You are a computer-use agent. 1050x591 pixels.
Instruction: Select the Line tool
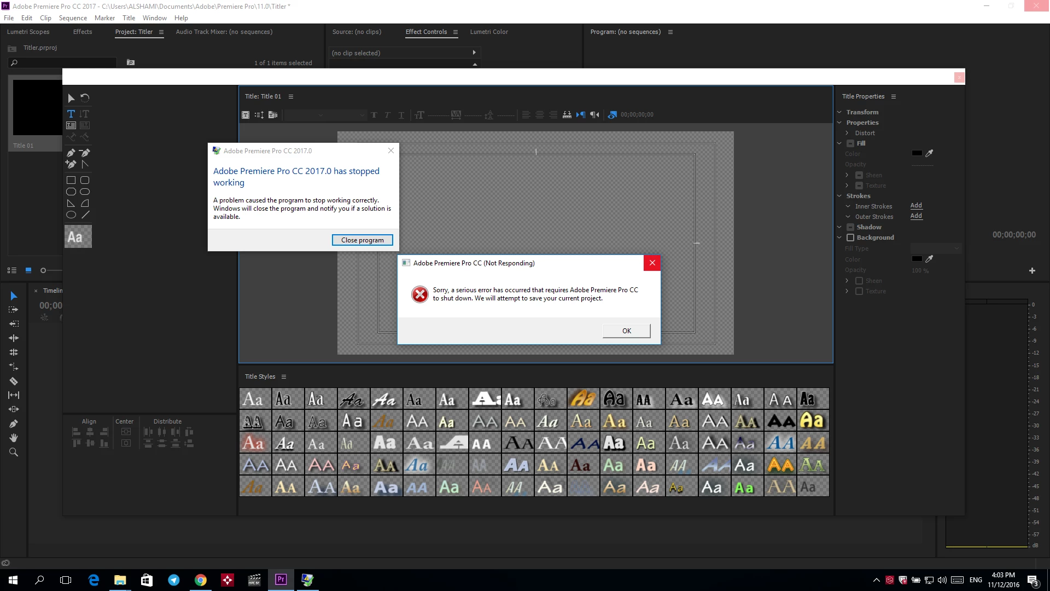pyautogui.click(x=85, y=215)
